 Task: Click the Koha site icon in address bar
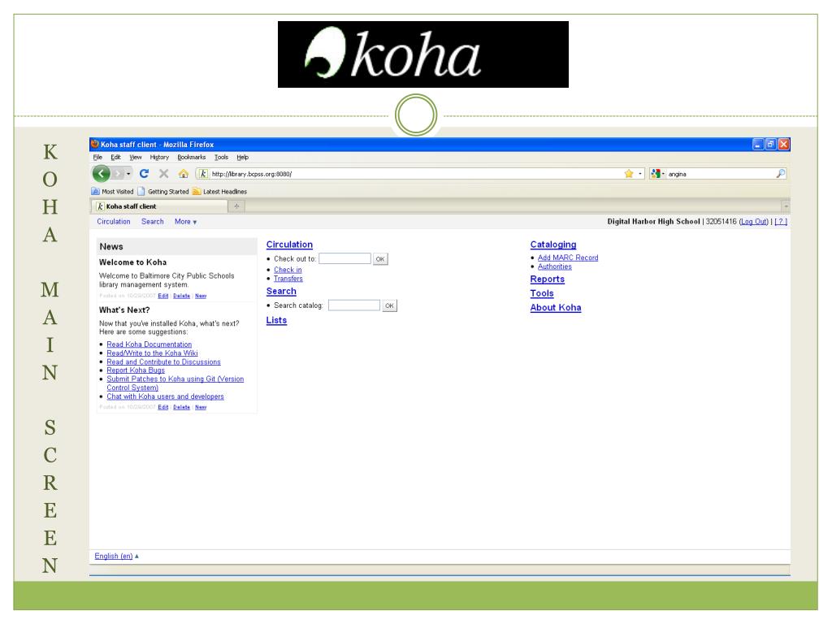point(202,174)
